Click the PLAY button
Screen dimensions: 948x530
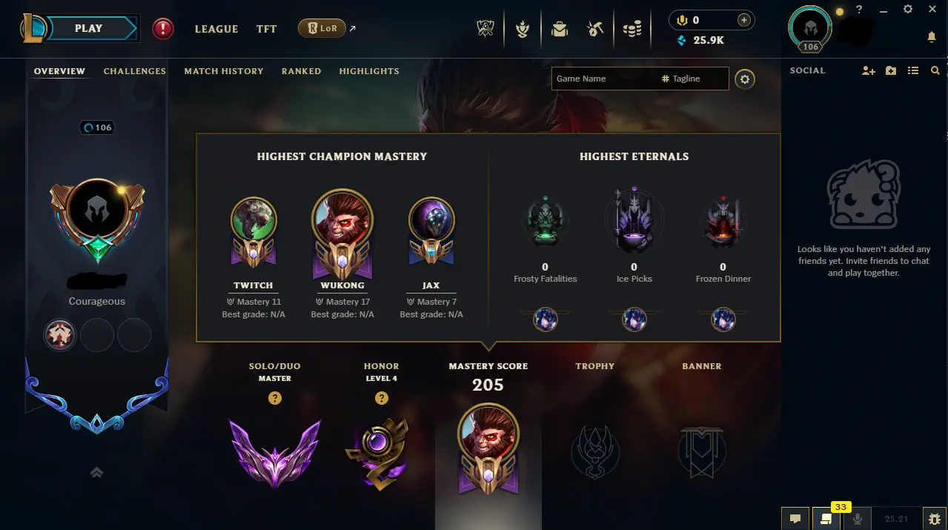[x=88, y=28]
